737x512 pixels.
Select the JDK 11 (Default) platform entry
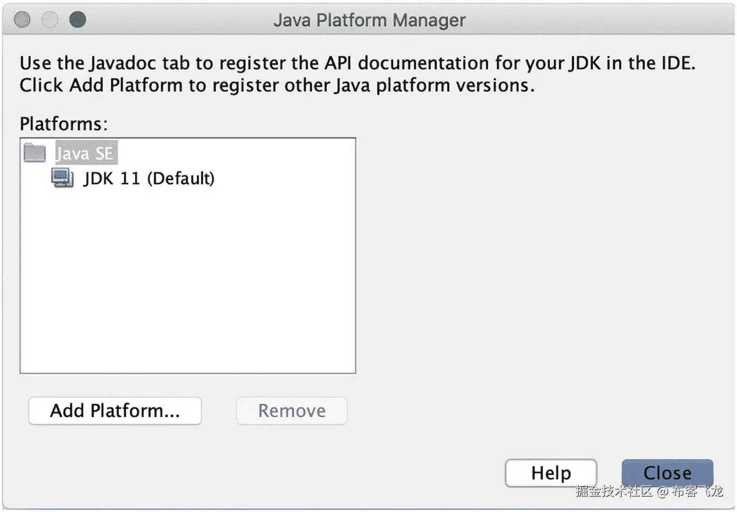point(149,179)
